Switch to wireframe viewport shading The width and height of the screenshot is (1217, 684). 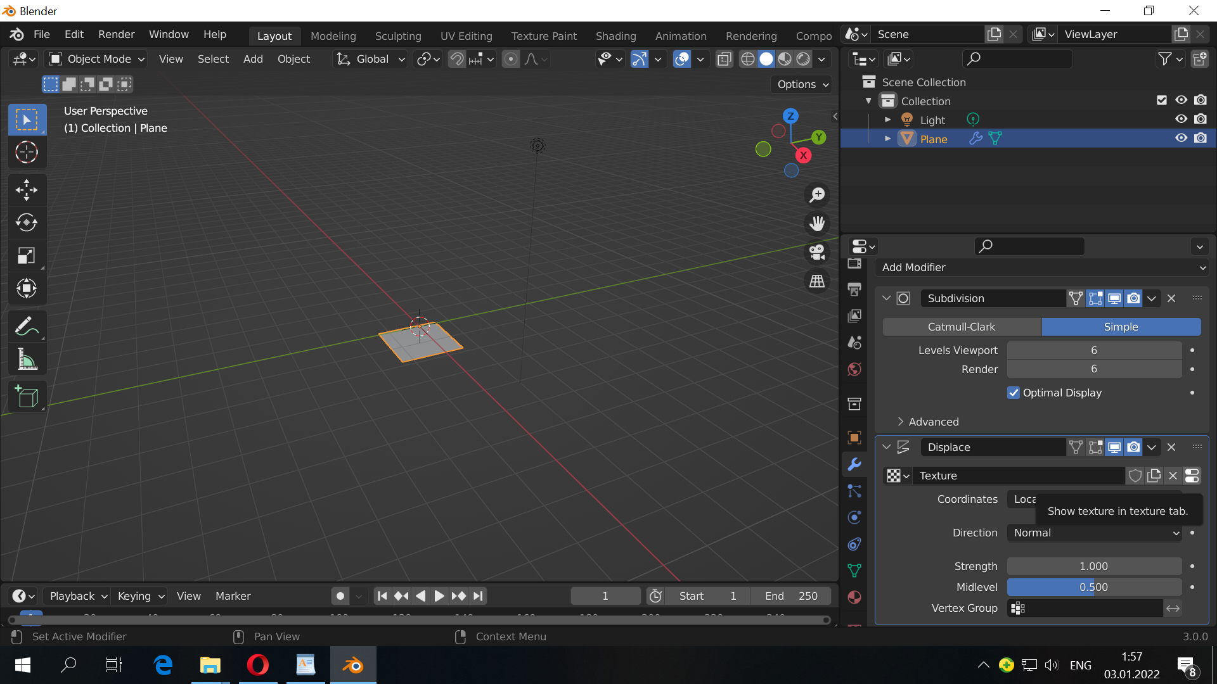pyautogui.click(x=748, y=59)
